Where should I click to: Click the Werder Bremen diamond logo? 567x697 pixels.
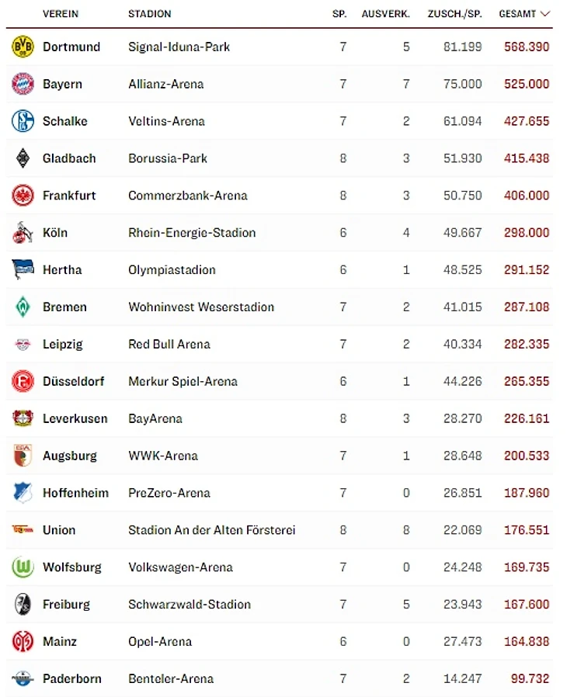(x=23, y=307)
